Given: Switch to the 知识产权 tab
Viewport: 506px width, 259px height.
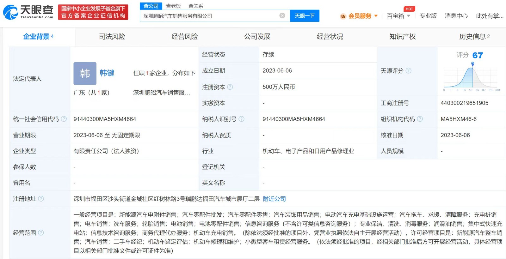Looking at the screenshot, I should point(402,37).
